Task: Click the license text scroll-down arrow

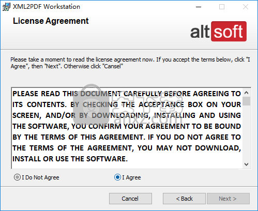Action: pyautogui.click(x=247, y=164)
